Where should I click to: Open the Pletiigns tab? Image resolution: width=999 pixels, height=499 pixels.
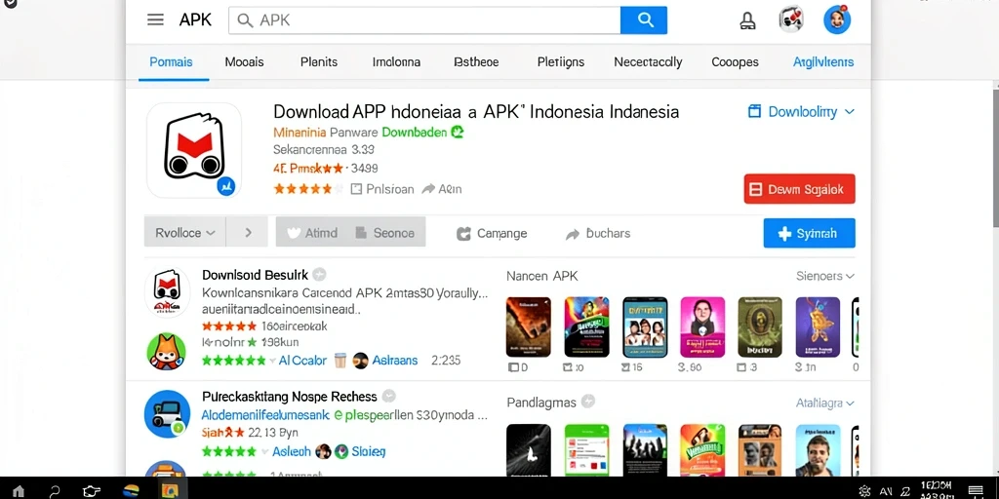pyautogui.click(x=561, y=62)
